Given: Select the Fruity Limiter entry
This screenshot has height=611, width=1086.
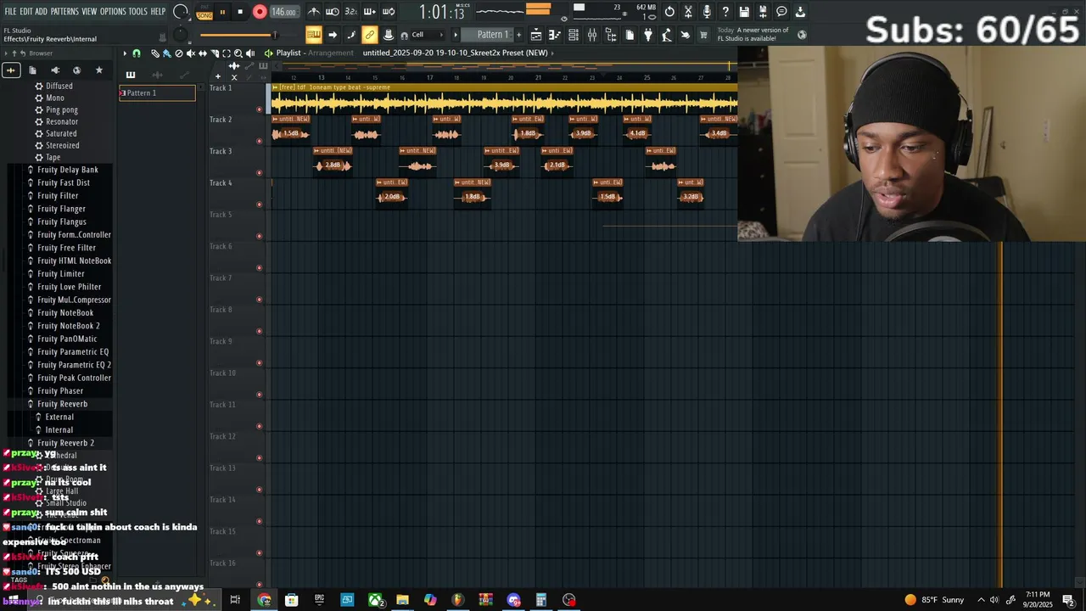Looking at the screenshot, I should (x=61, y=274).
